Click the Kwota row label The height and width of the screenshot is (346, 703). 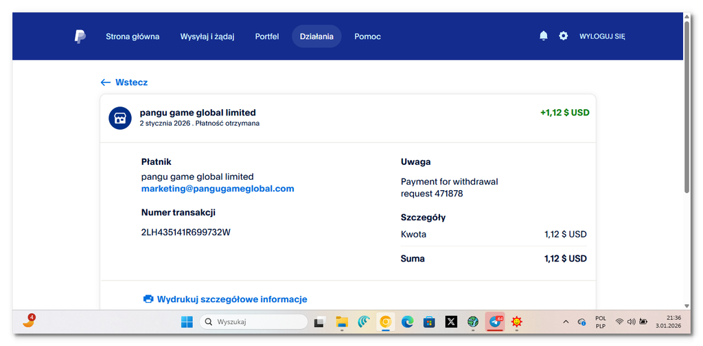(x=413, y=234)
